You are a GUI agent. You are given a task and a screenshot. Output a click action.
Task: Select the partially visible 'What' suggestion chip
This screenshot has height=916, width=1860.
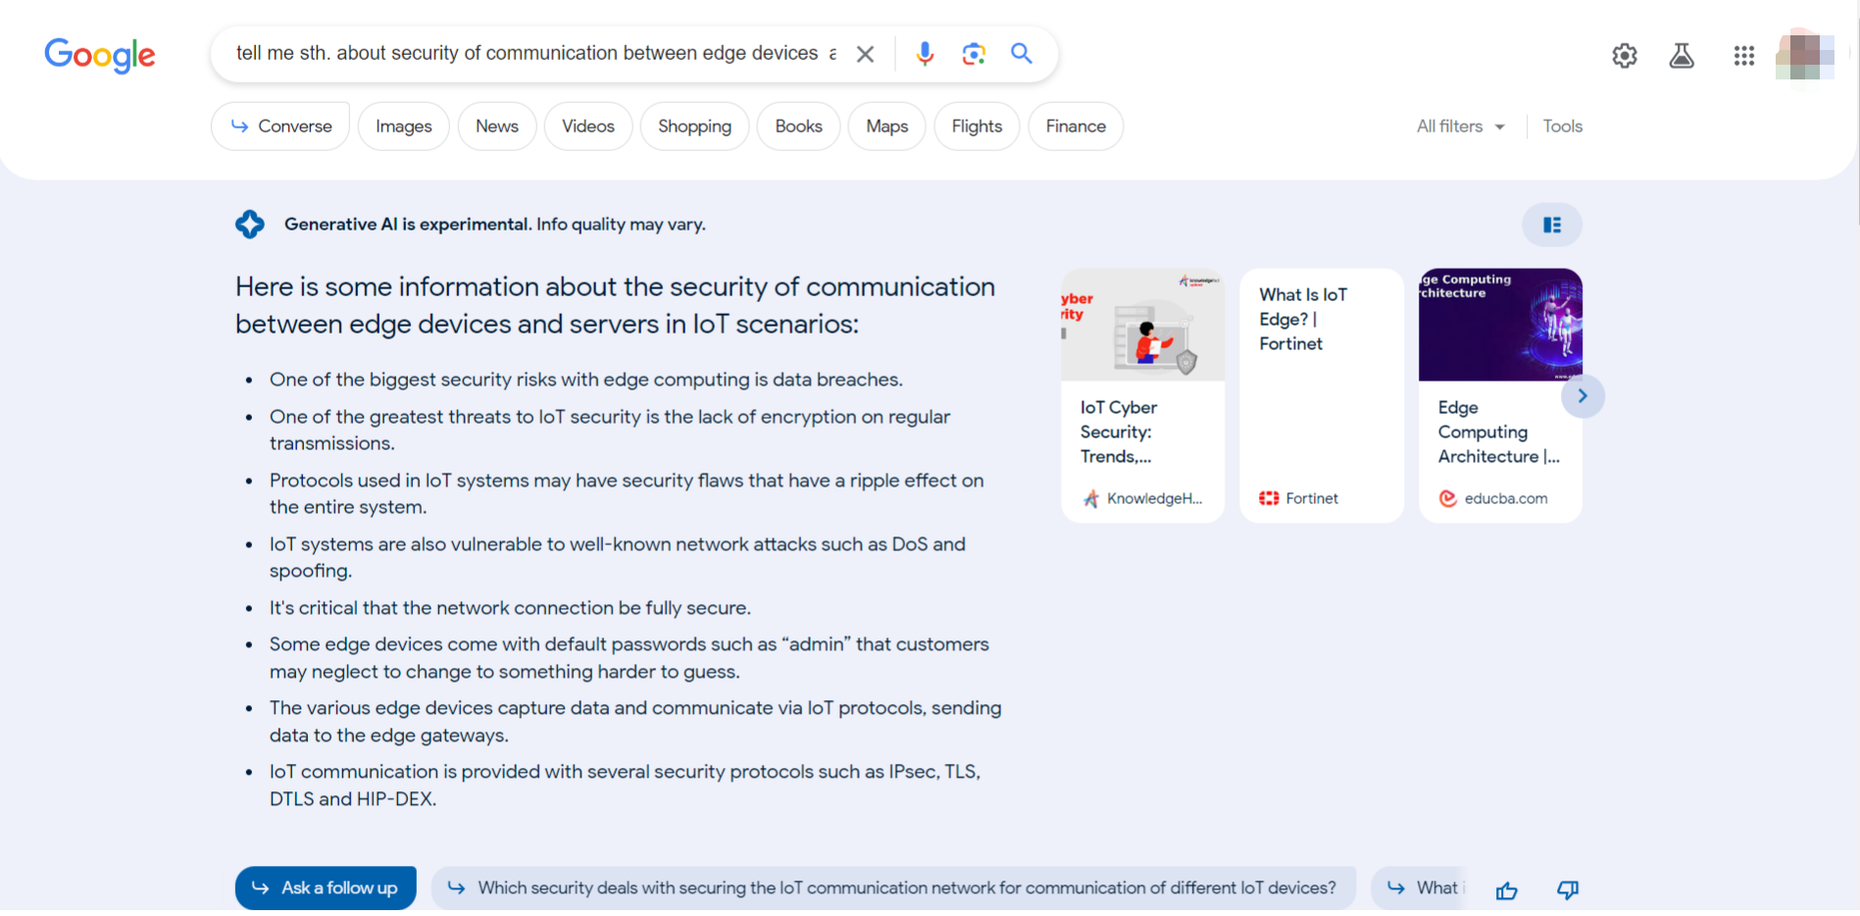tap(1419, 888)
